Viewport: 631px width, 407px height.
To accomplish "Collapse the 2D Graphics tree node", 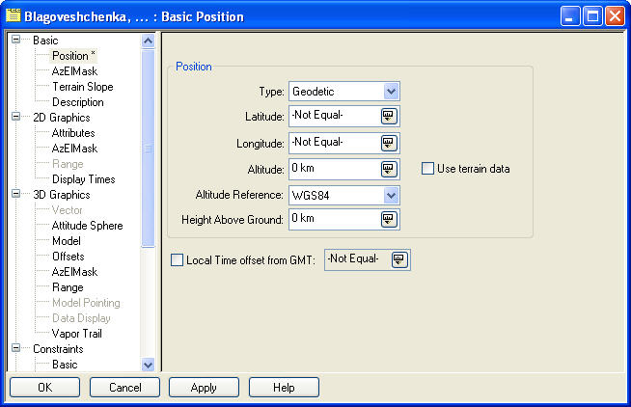I will tap(16, 118).
